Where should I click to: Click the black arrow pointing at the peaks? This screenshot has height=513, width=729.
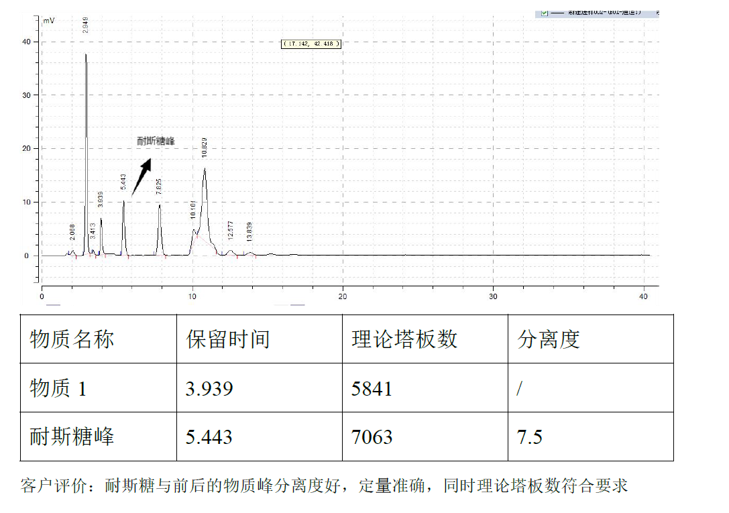(x=142, y=176)
